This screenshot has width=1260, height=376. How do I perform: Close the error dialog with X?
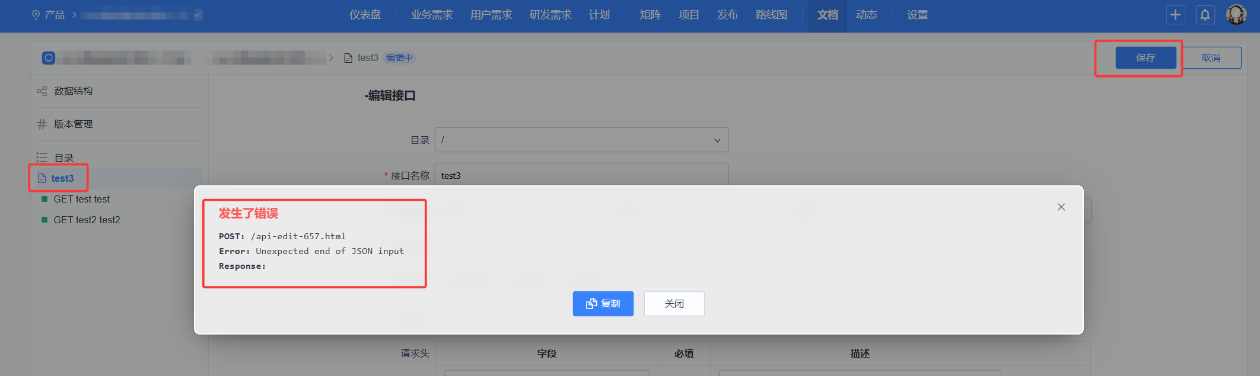(1061, 207)
